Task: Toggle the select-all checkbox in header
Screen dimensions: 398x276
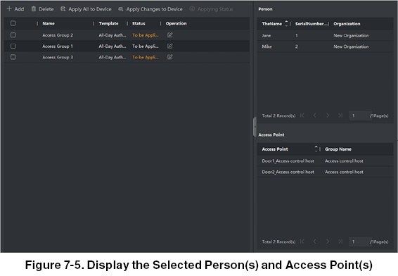Action: pos(13,23)
